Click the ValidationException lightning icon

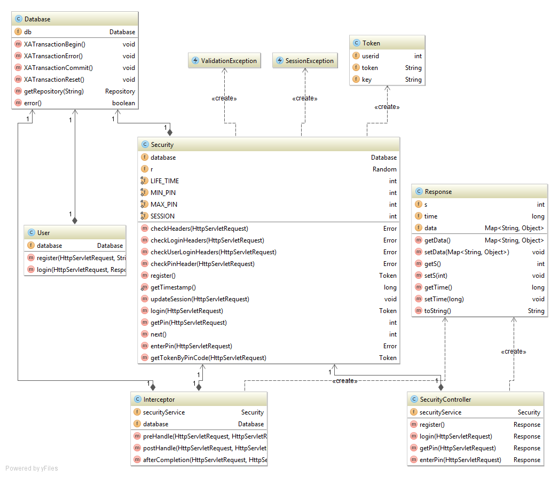pos(195,61)
